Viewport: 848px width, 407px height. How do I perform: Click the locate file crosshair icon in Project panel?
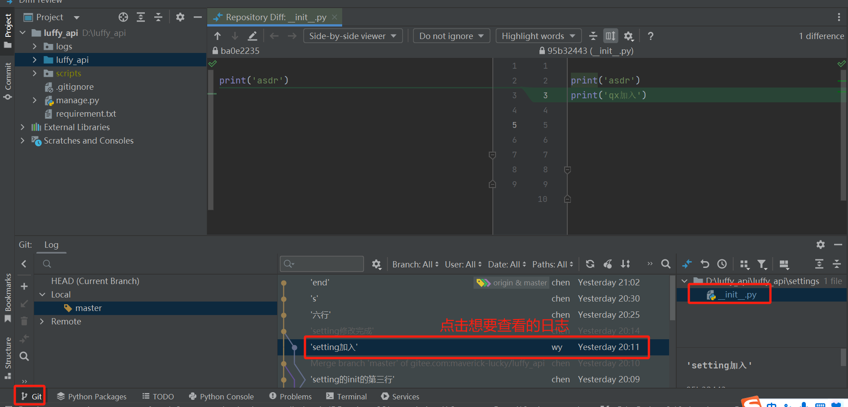(x=123, y=17)
